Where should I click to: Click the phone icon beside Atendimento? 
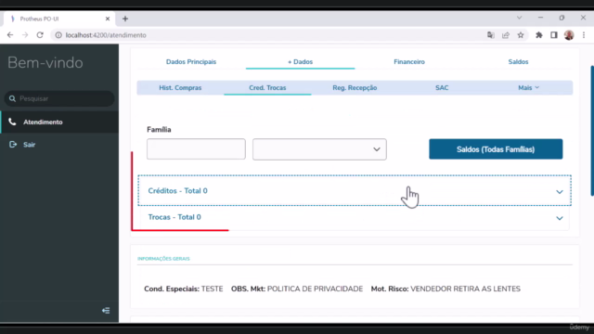12,122
